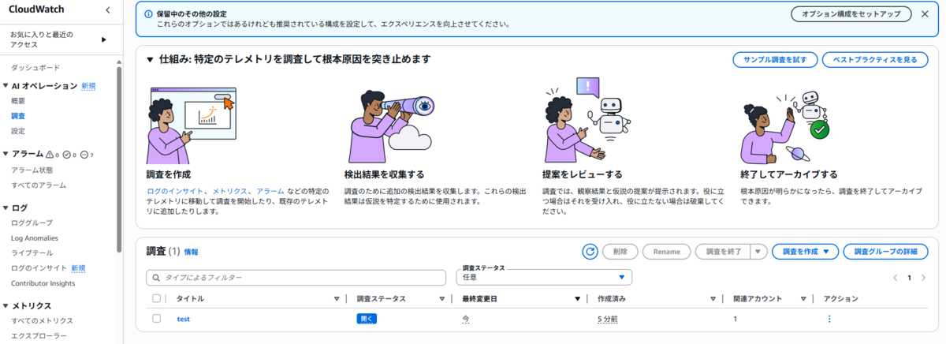Open the 情報 link beside 調査
Image resolution: width=946 pixels, height=344 pixels.
[192, 252]
